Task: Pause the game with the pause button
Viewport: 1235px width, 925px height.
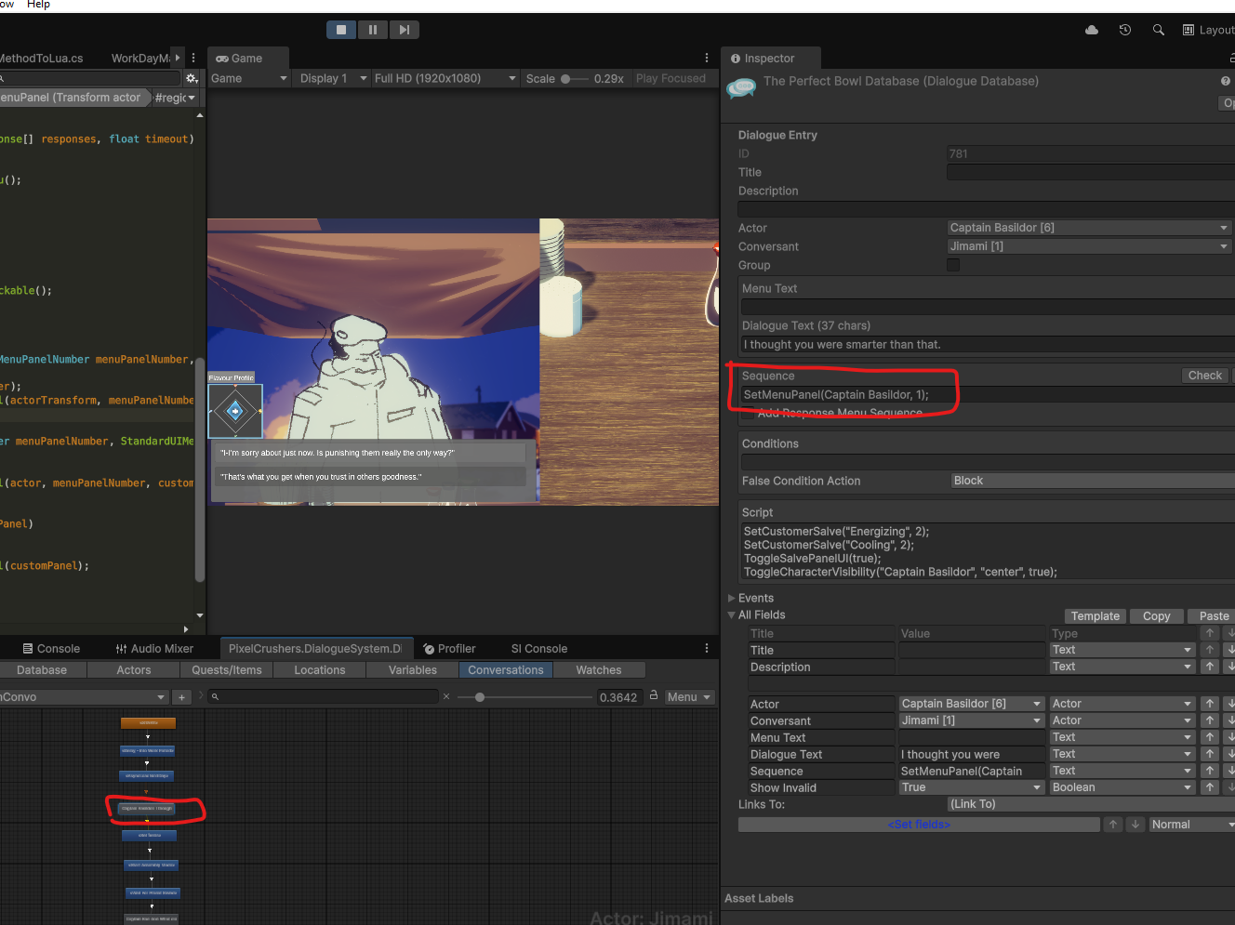Action: [x=373, y=30]
